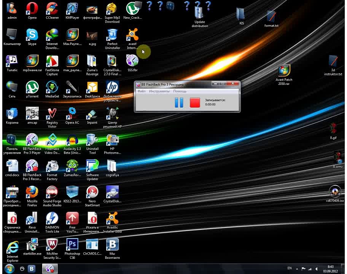Open the BB FlashBack recorder taskbar button
347x274 pixels.
coord(50,269)
